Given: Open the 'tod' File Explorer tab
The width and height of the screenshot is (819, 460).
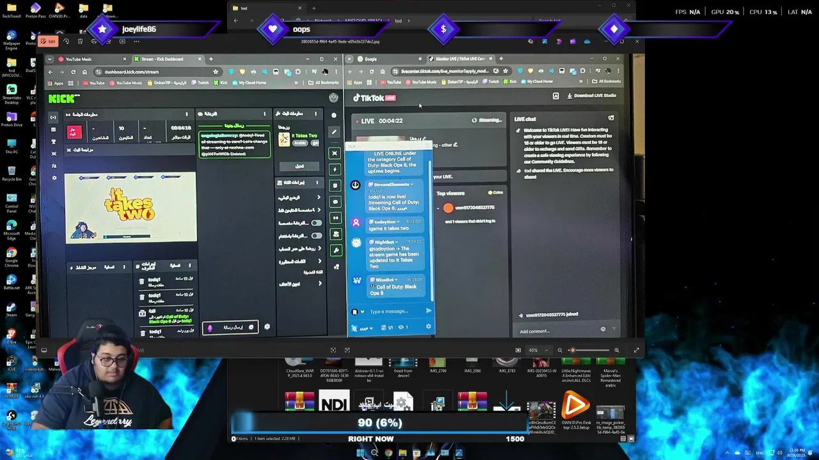Looking at the screenshot, I should 267,8.
